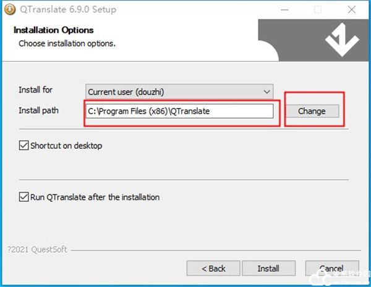This screenshot has height=287, width=371.
Task: Uncheck Run QTranslate after the installation box
Action: [24, 198]
